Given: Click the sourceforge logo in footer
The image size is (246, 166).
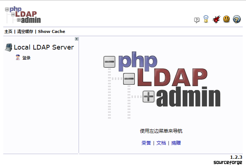Looking at the screenshot, I should click(228, 162).
